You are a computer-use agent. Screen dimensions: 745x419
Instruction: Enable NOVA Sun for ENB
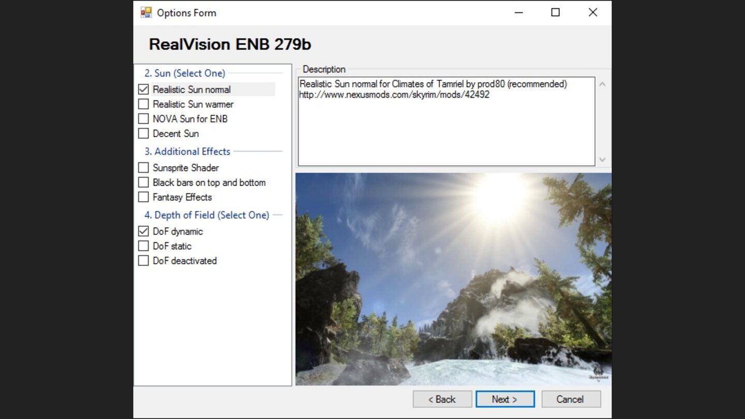tap(143, 118)
